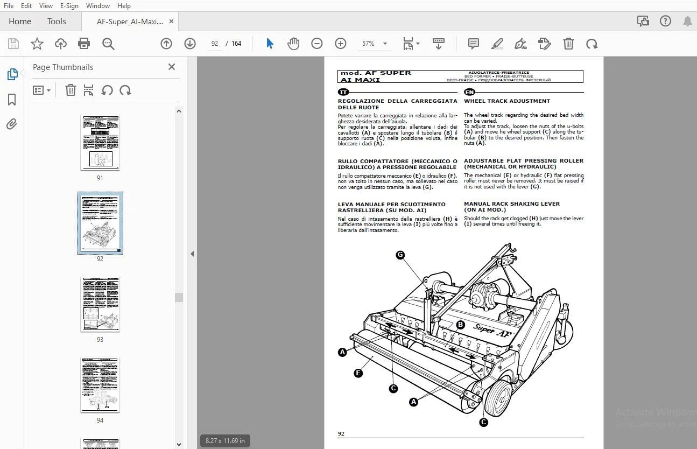The height and width of the screenshot is (449, 697).
Task: Rotate thumbnails clockwise
Action: [125, 90]
